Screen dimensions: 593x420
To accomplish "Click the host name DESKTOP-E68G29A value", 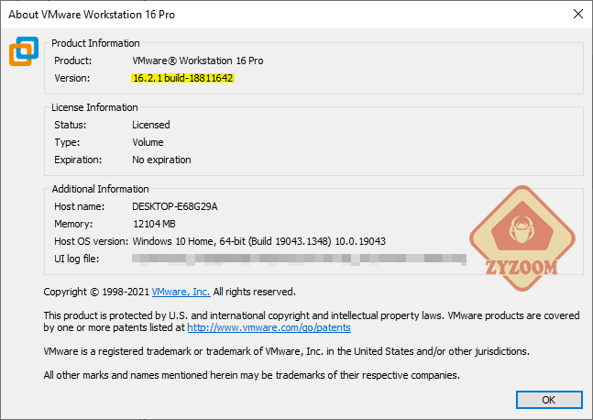I will pos(175,206).
